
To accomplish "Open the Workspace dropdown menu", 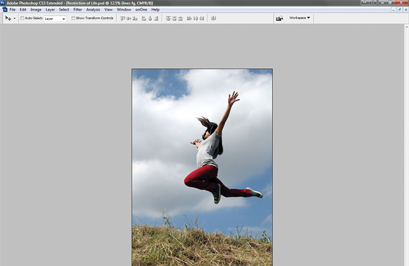I will tap(299, 18).
